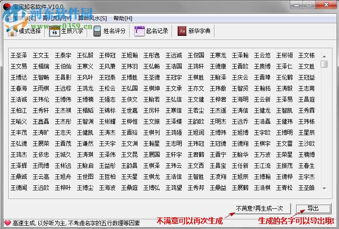Image resolution: width=339 pixels, height=229 pixels.
Task: Click the scrollbar down arrow
Action: click(x=324, y=188)
